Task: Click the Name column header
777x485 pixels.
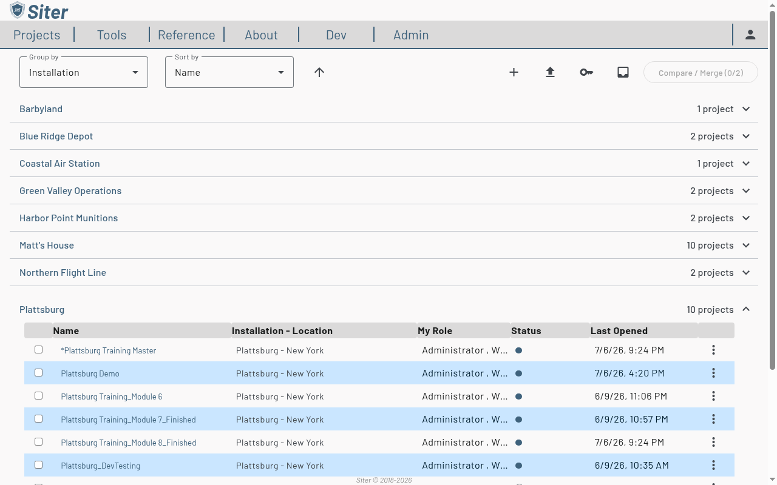Action: pos(66,330)
